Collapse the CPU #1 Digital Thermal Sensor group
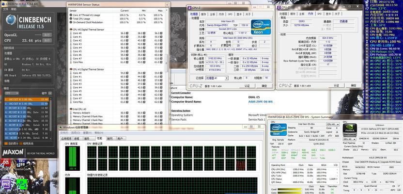Screen dimensions: 403x194 [x=71, y=69]
